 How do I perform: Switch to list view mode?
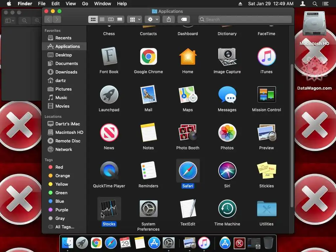click(x=102, y=19)
